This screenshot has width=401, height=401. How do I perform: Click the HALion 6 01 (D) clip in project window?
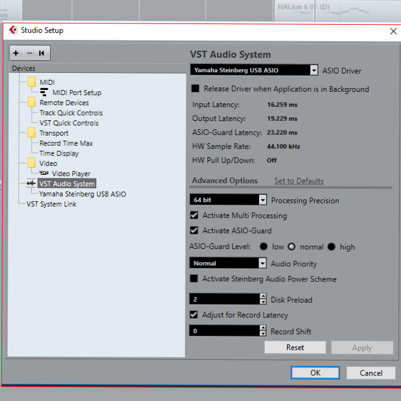338,10
